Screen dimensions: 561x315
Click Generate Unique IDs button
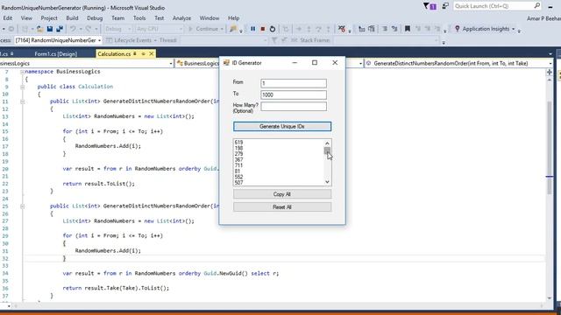coord(282,126)
